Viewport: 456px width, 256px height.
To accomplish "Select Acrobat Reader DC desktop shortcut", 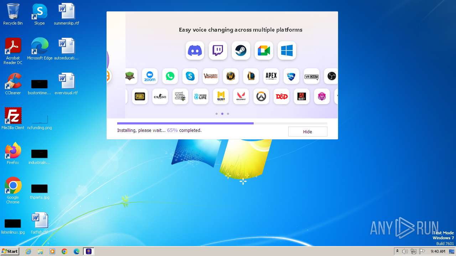I will pyautogui.click(x=13, y=51).
